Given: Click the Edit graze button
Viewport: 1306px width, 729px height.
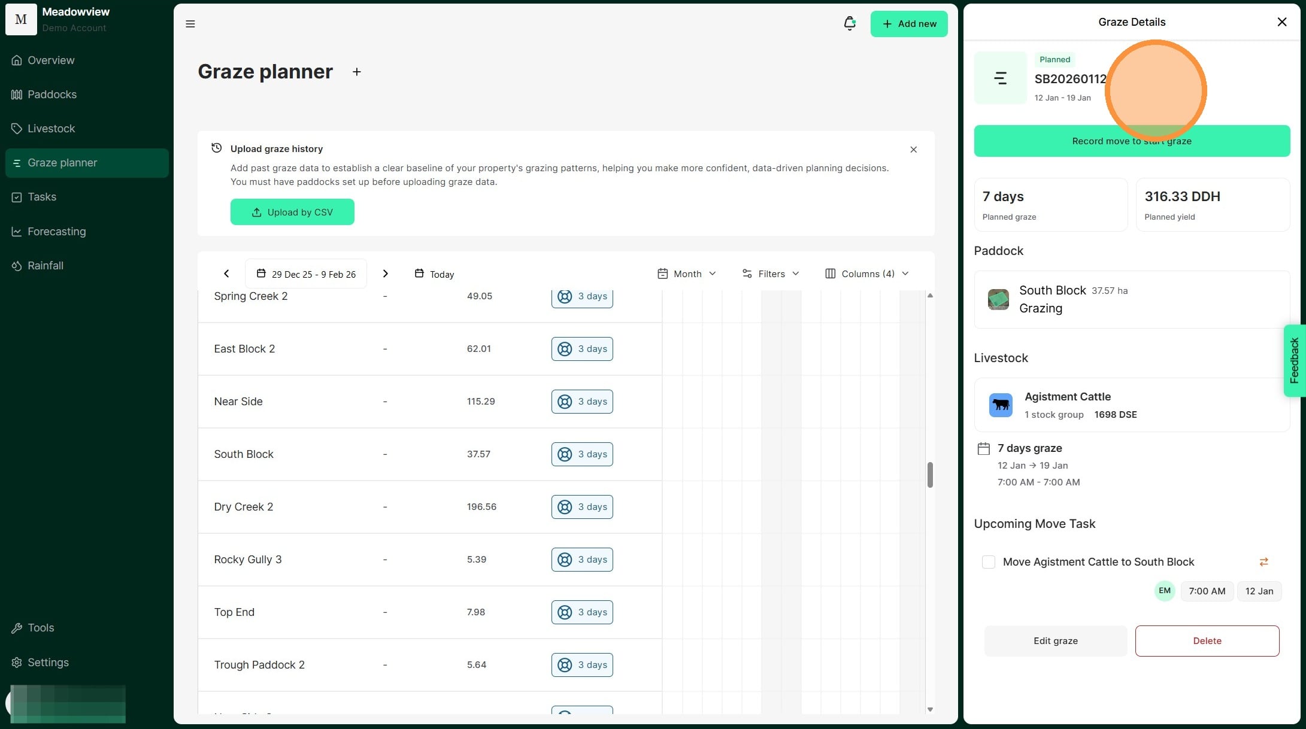Looking at the screenshot, I should [x=1055, y=640].
